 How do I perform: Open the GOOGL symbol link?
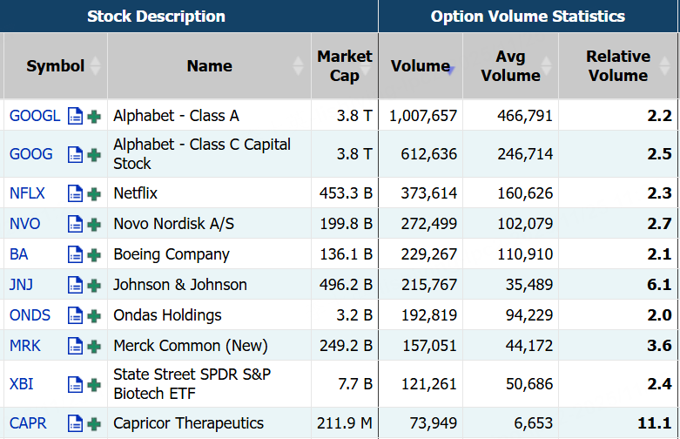click(x=35, y=116)
